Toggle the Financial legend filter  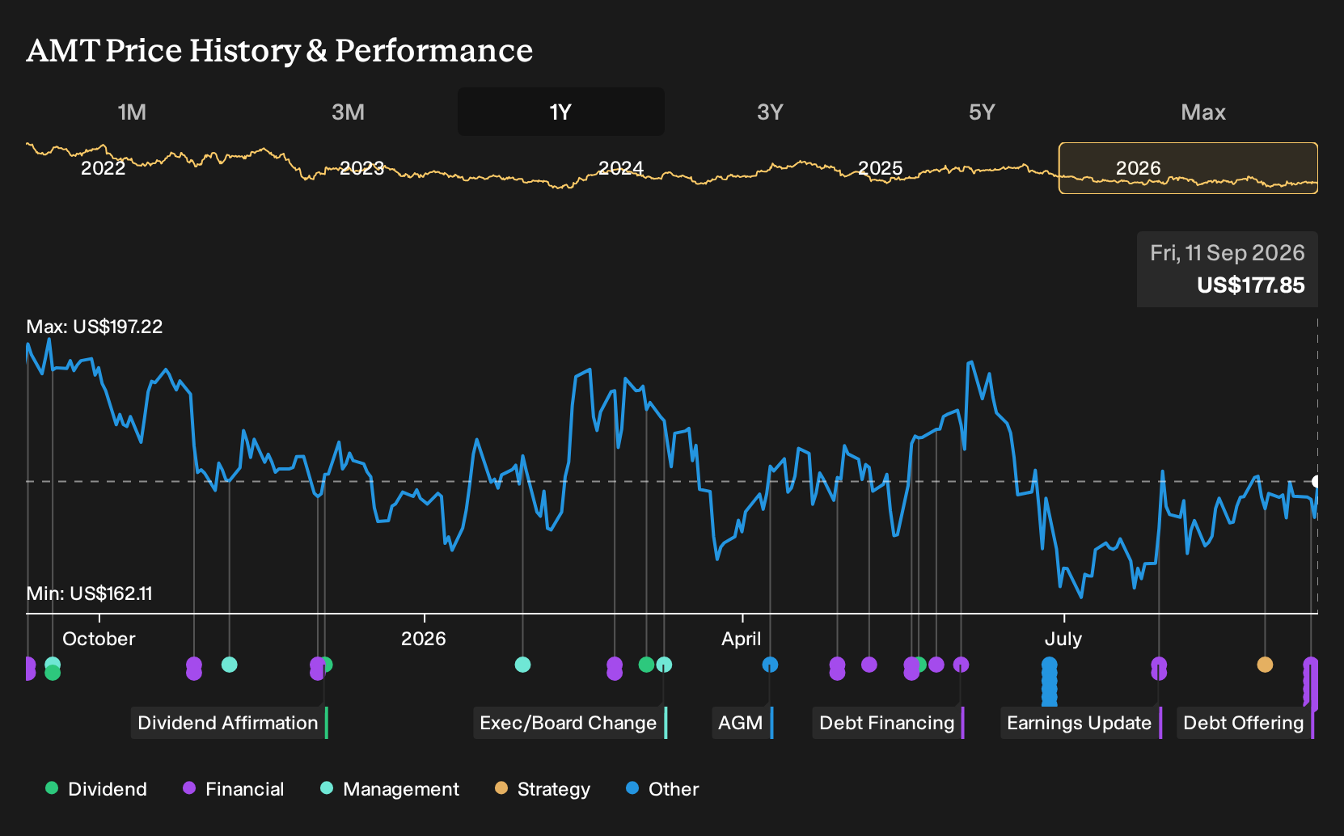(234, 789)
